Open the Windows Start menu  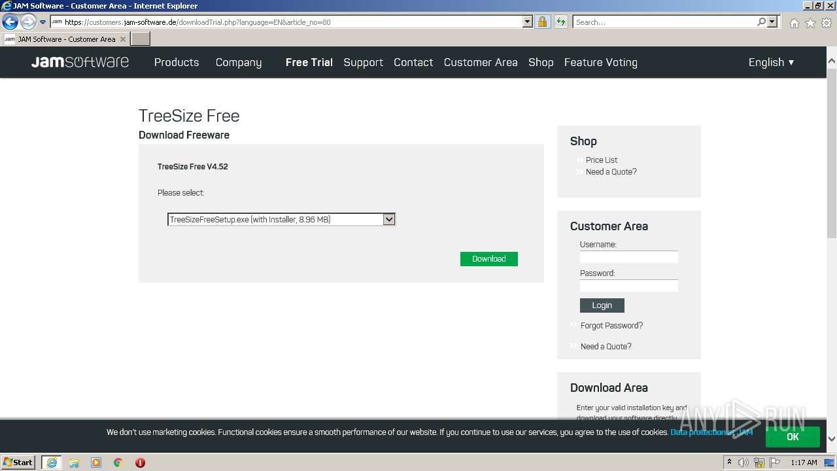click(18, 462)
